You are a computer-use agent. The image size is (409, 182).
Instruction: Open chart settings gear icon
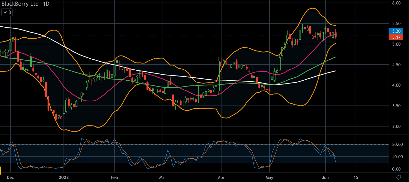click(399, 177)
